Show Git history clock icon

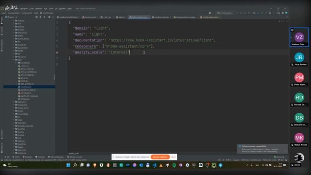270,13
